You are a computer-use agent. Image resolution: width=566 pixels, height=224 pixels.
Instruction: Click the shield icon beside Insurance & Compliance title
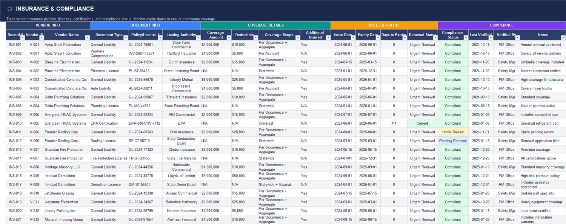point(10,9)
